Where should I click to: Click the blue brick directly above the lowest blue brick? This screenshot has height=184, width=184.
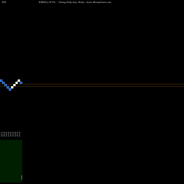tap(8, 88)
